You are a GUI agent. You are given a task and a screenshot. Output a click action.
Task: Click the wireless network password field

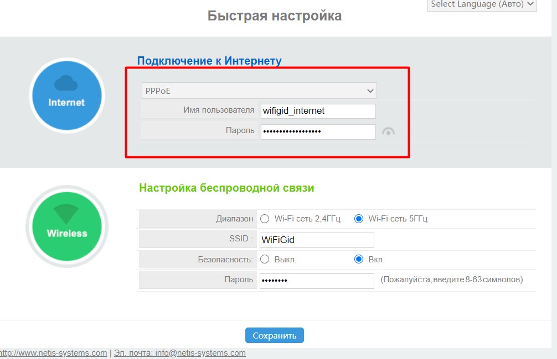pos(316,280)
